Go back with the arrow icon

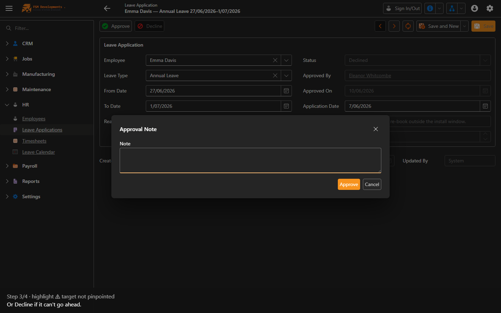pos(107,8)
